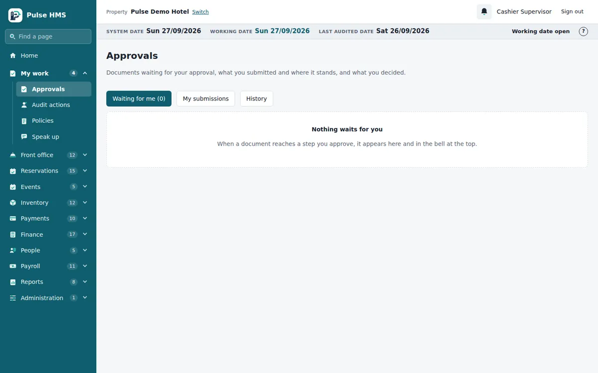
Task: Click the Payments card icon
Action: point(13,218)
